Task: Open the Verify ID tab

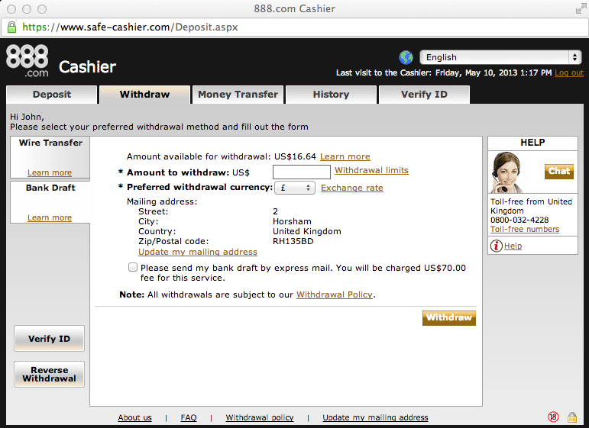Action: point(424,95)
